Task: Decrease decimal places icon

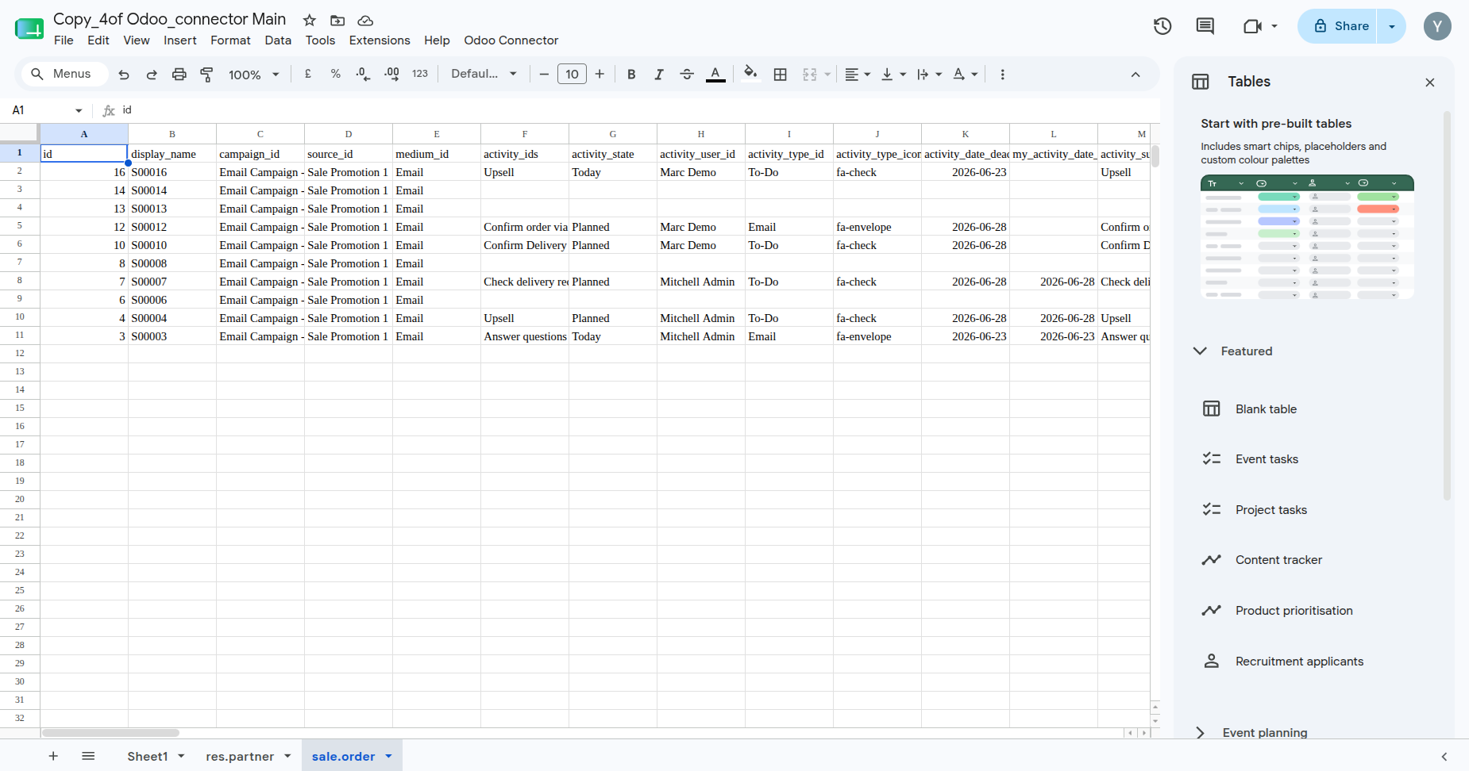Action: point(363,74)
